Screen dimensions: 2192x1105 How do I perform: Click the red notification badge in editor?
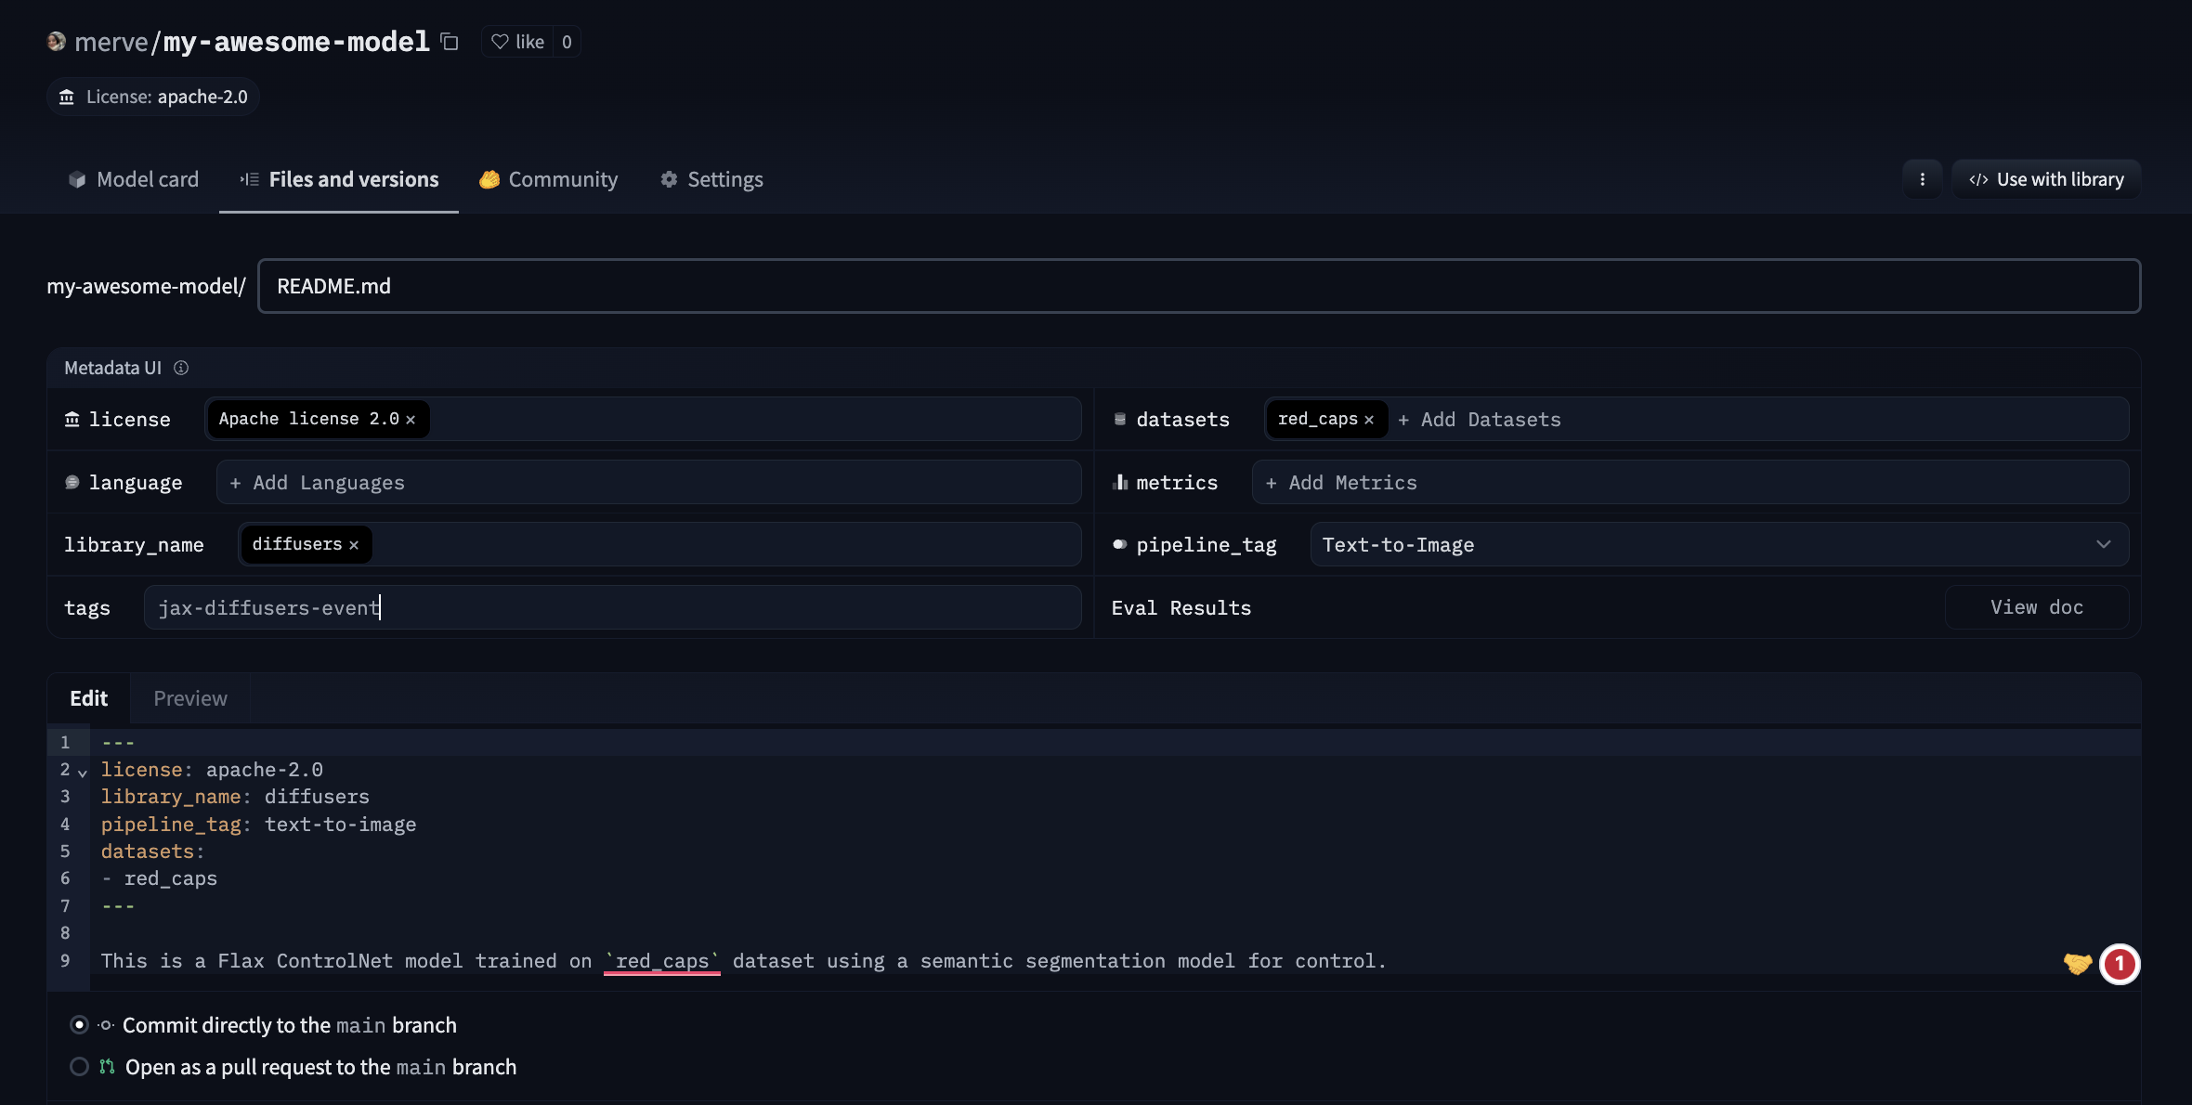pyautogui.click(x=2120, y=964)
